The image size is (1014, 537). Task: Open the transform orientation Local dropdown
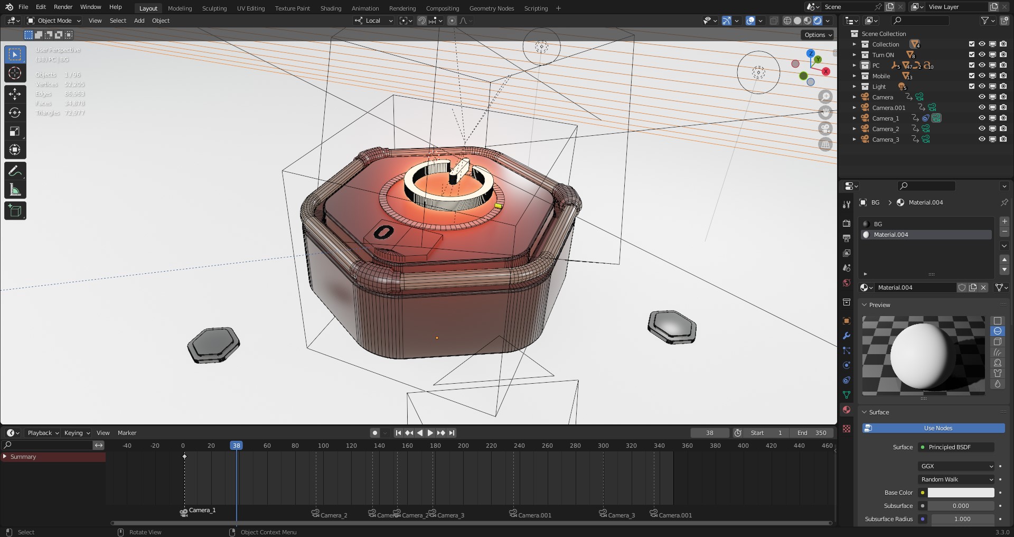pos(372,21)
